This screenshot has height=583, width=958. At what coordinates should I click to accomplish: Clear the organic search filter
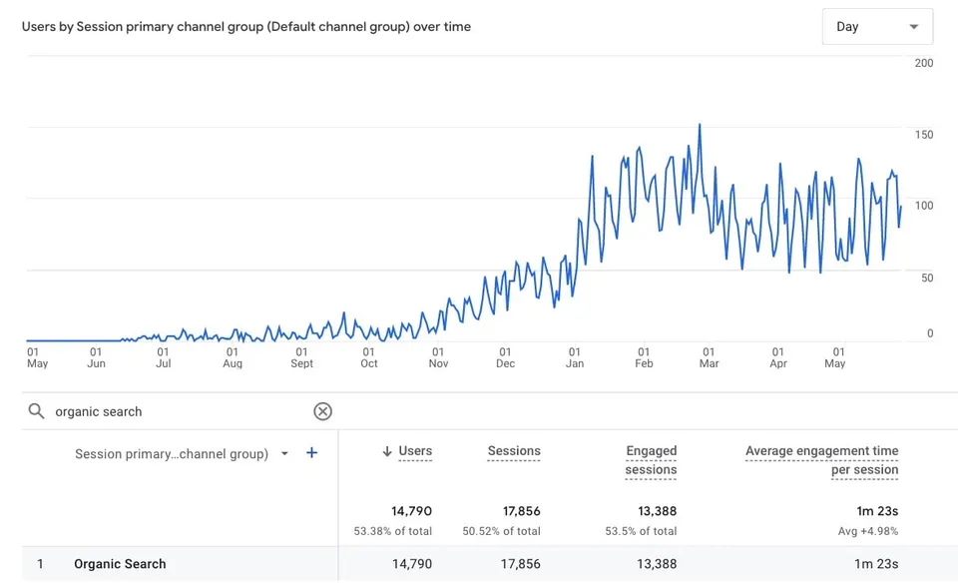pos(322,411)
